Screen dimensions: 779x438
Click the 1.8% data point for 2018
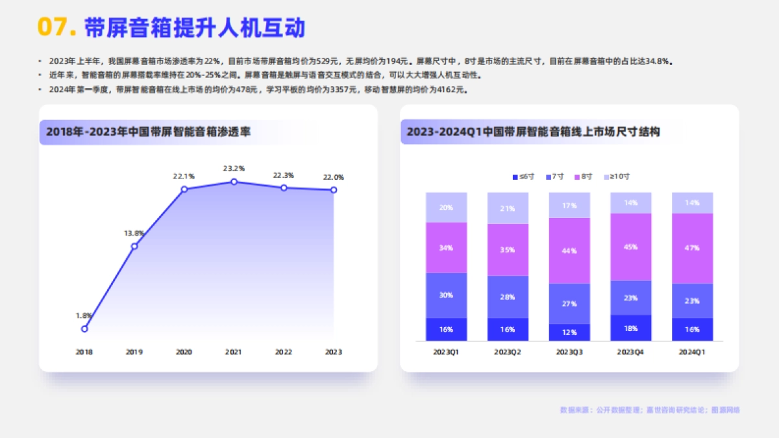click(84, 329)
